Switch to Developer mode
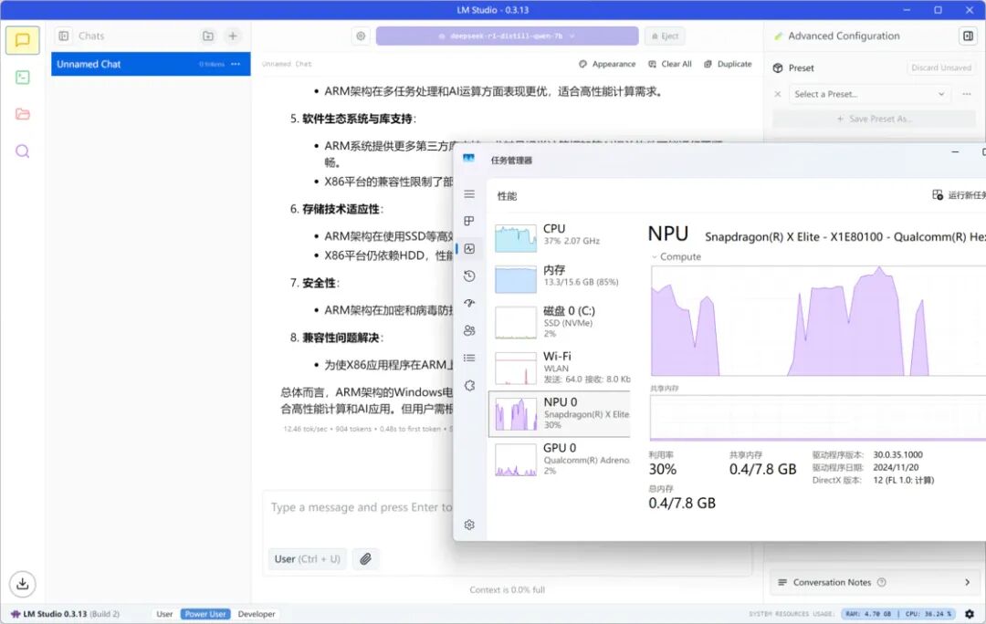This screenshot has height=624, width=986. tap(257, 614)
